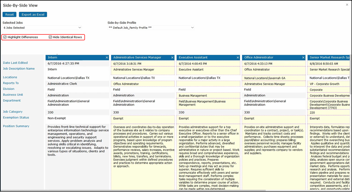The image size is (352, 192).
Task: Remove the Executive Assistant column via X
Action: 237,57
